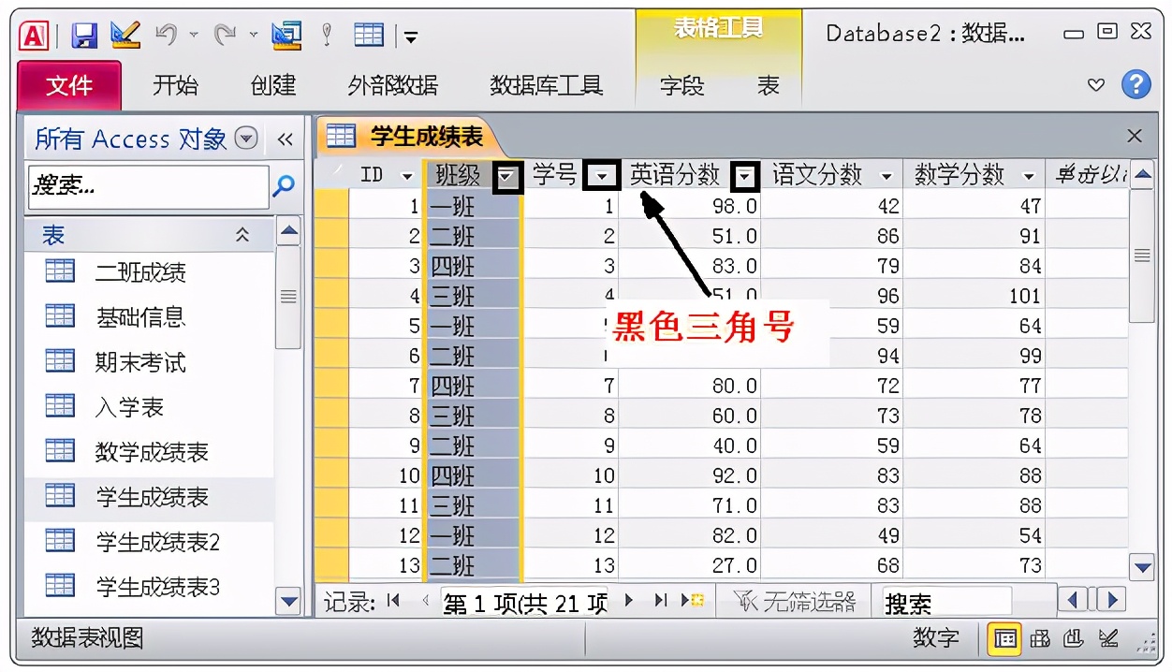Go to the previous record
This screenshot has width=1172, height=672.
426,601
